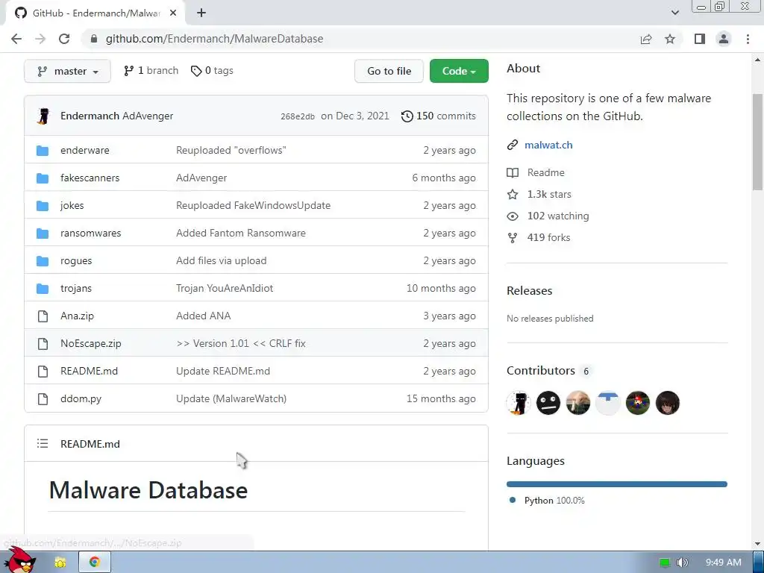This screenshot has width=764, height=573.
Task: Click the page vertical scrollbar thumb
Action: (x=757, y=142)
